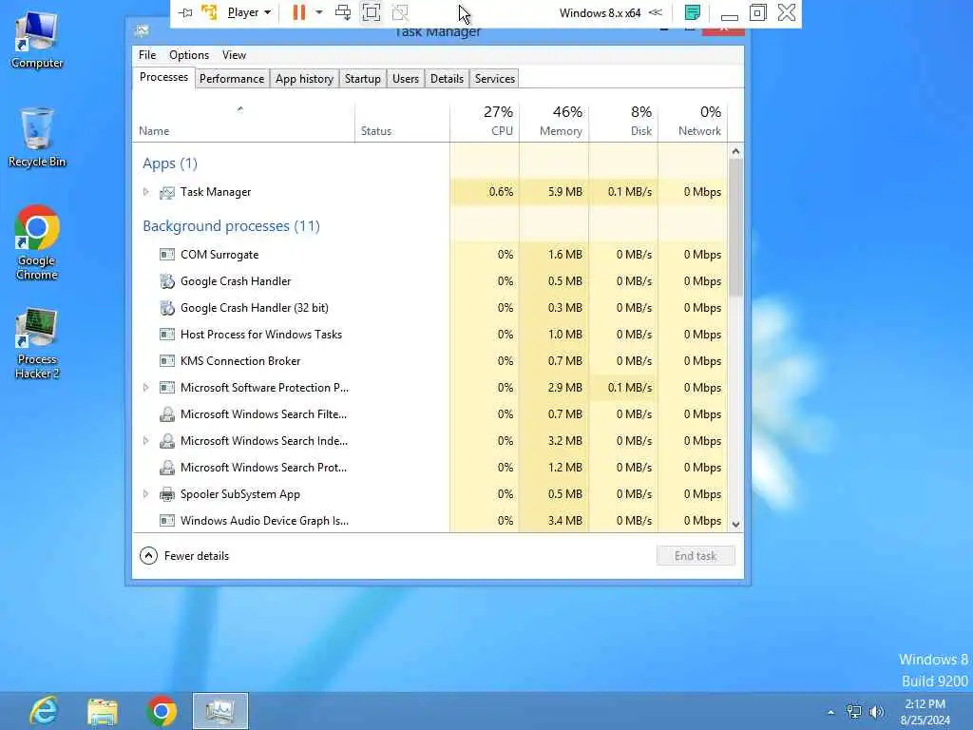Image resolution: width=973 pixels, height=730 pixels.
Task: Open the Recycle Bin desktop icon
Action: point(37,137)
